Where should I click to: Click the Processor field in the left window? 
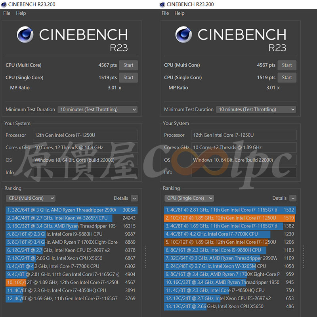tap(85, 135)
